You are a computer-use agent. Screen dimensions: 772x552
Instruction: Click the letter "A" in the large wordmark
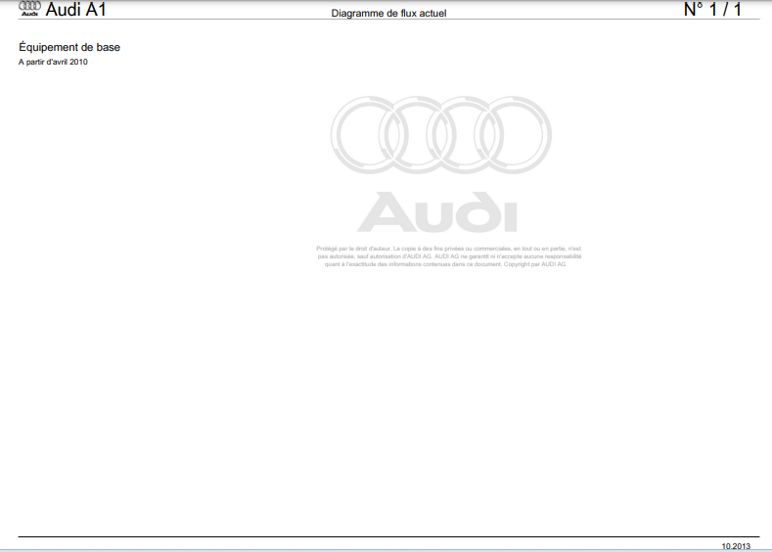coord(378,213)
